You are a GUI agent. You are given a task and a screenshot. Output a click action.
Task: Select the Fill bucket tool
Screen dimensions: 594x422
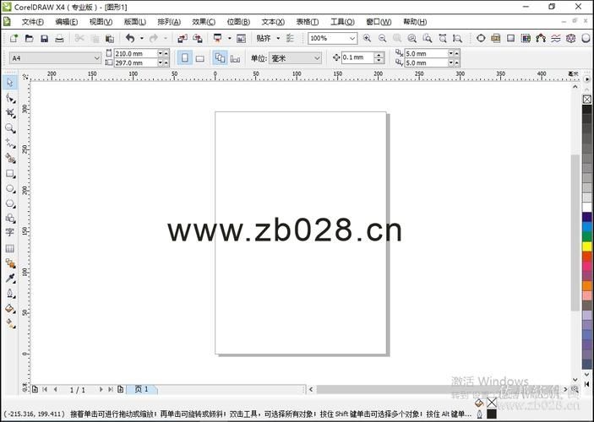coord(10,308)
